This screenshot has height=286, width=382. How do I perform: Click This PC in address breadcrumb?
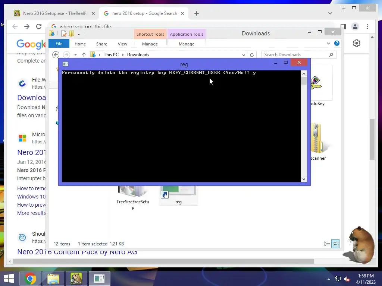coord(111,55)
